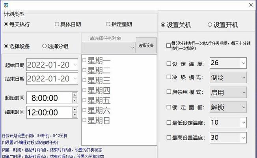Choose the 选择设备 radio option
Image resolution: width=257 pixels, height=158 pixels.
[17, 46]
